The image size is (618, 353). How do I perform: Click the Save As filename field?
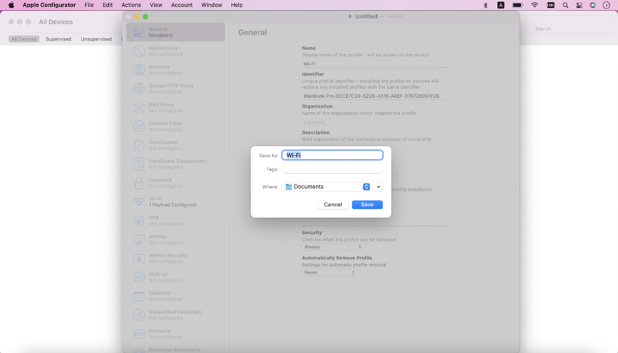click(x=332, y=155)
